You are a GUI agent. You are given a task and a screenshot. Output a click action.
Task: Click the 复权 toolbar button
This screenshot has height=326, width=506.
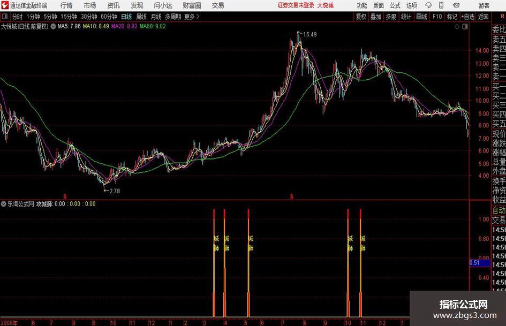click(x=361, y=17)
